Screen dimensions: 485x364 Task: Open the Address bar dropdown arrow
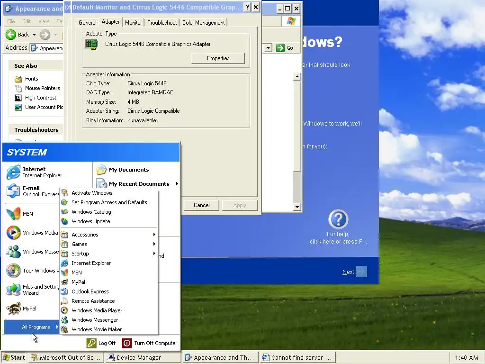[268, 48]
